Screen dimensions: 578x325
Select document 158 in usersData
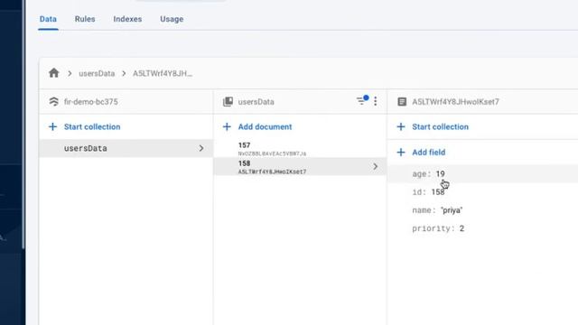click(x=300, y=166)
